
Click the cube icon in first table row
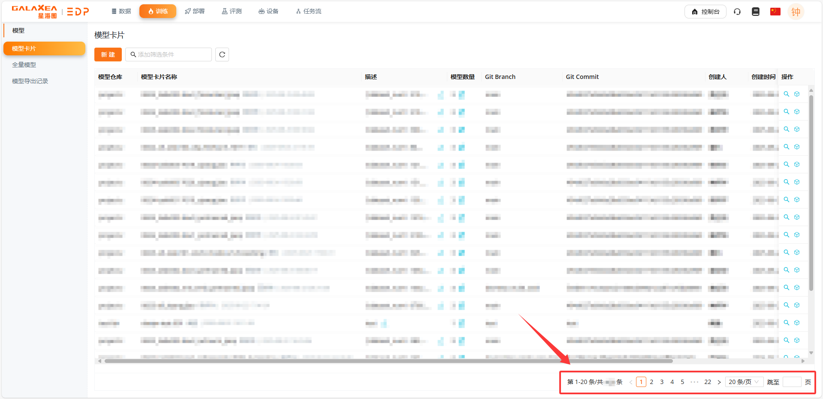point(797,94)
